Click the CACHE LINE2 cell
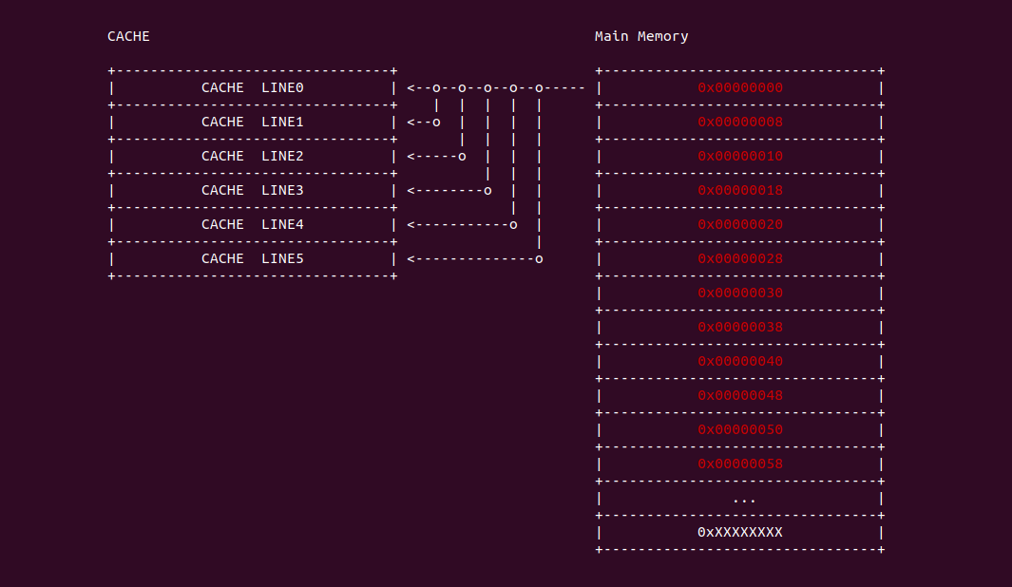This screenshot has height=587, width=1012. (252, 157)
